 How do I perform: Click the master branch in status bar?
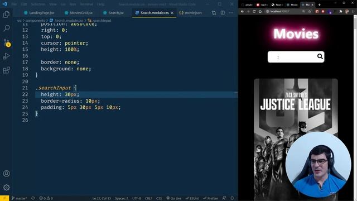pyautogui.click(x=19, y=198)
